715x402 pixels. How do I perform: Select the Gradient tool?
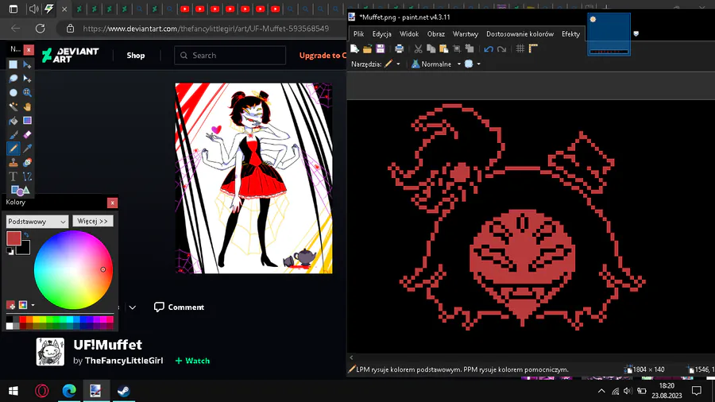(x=27, y=120)
